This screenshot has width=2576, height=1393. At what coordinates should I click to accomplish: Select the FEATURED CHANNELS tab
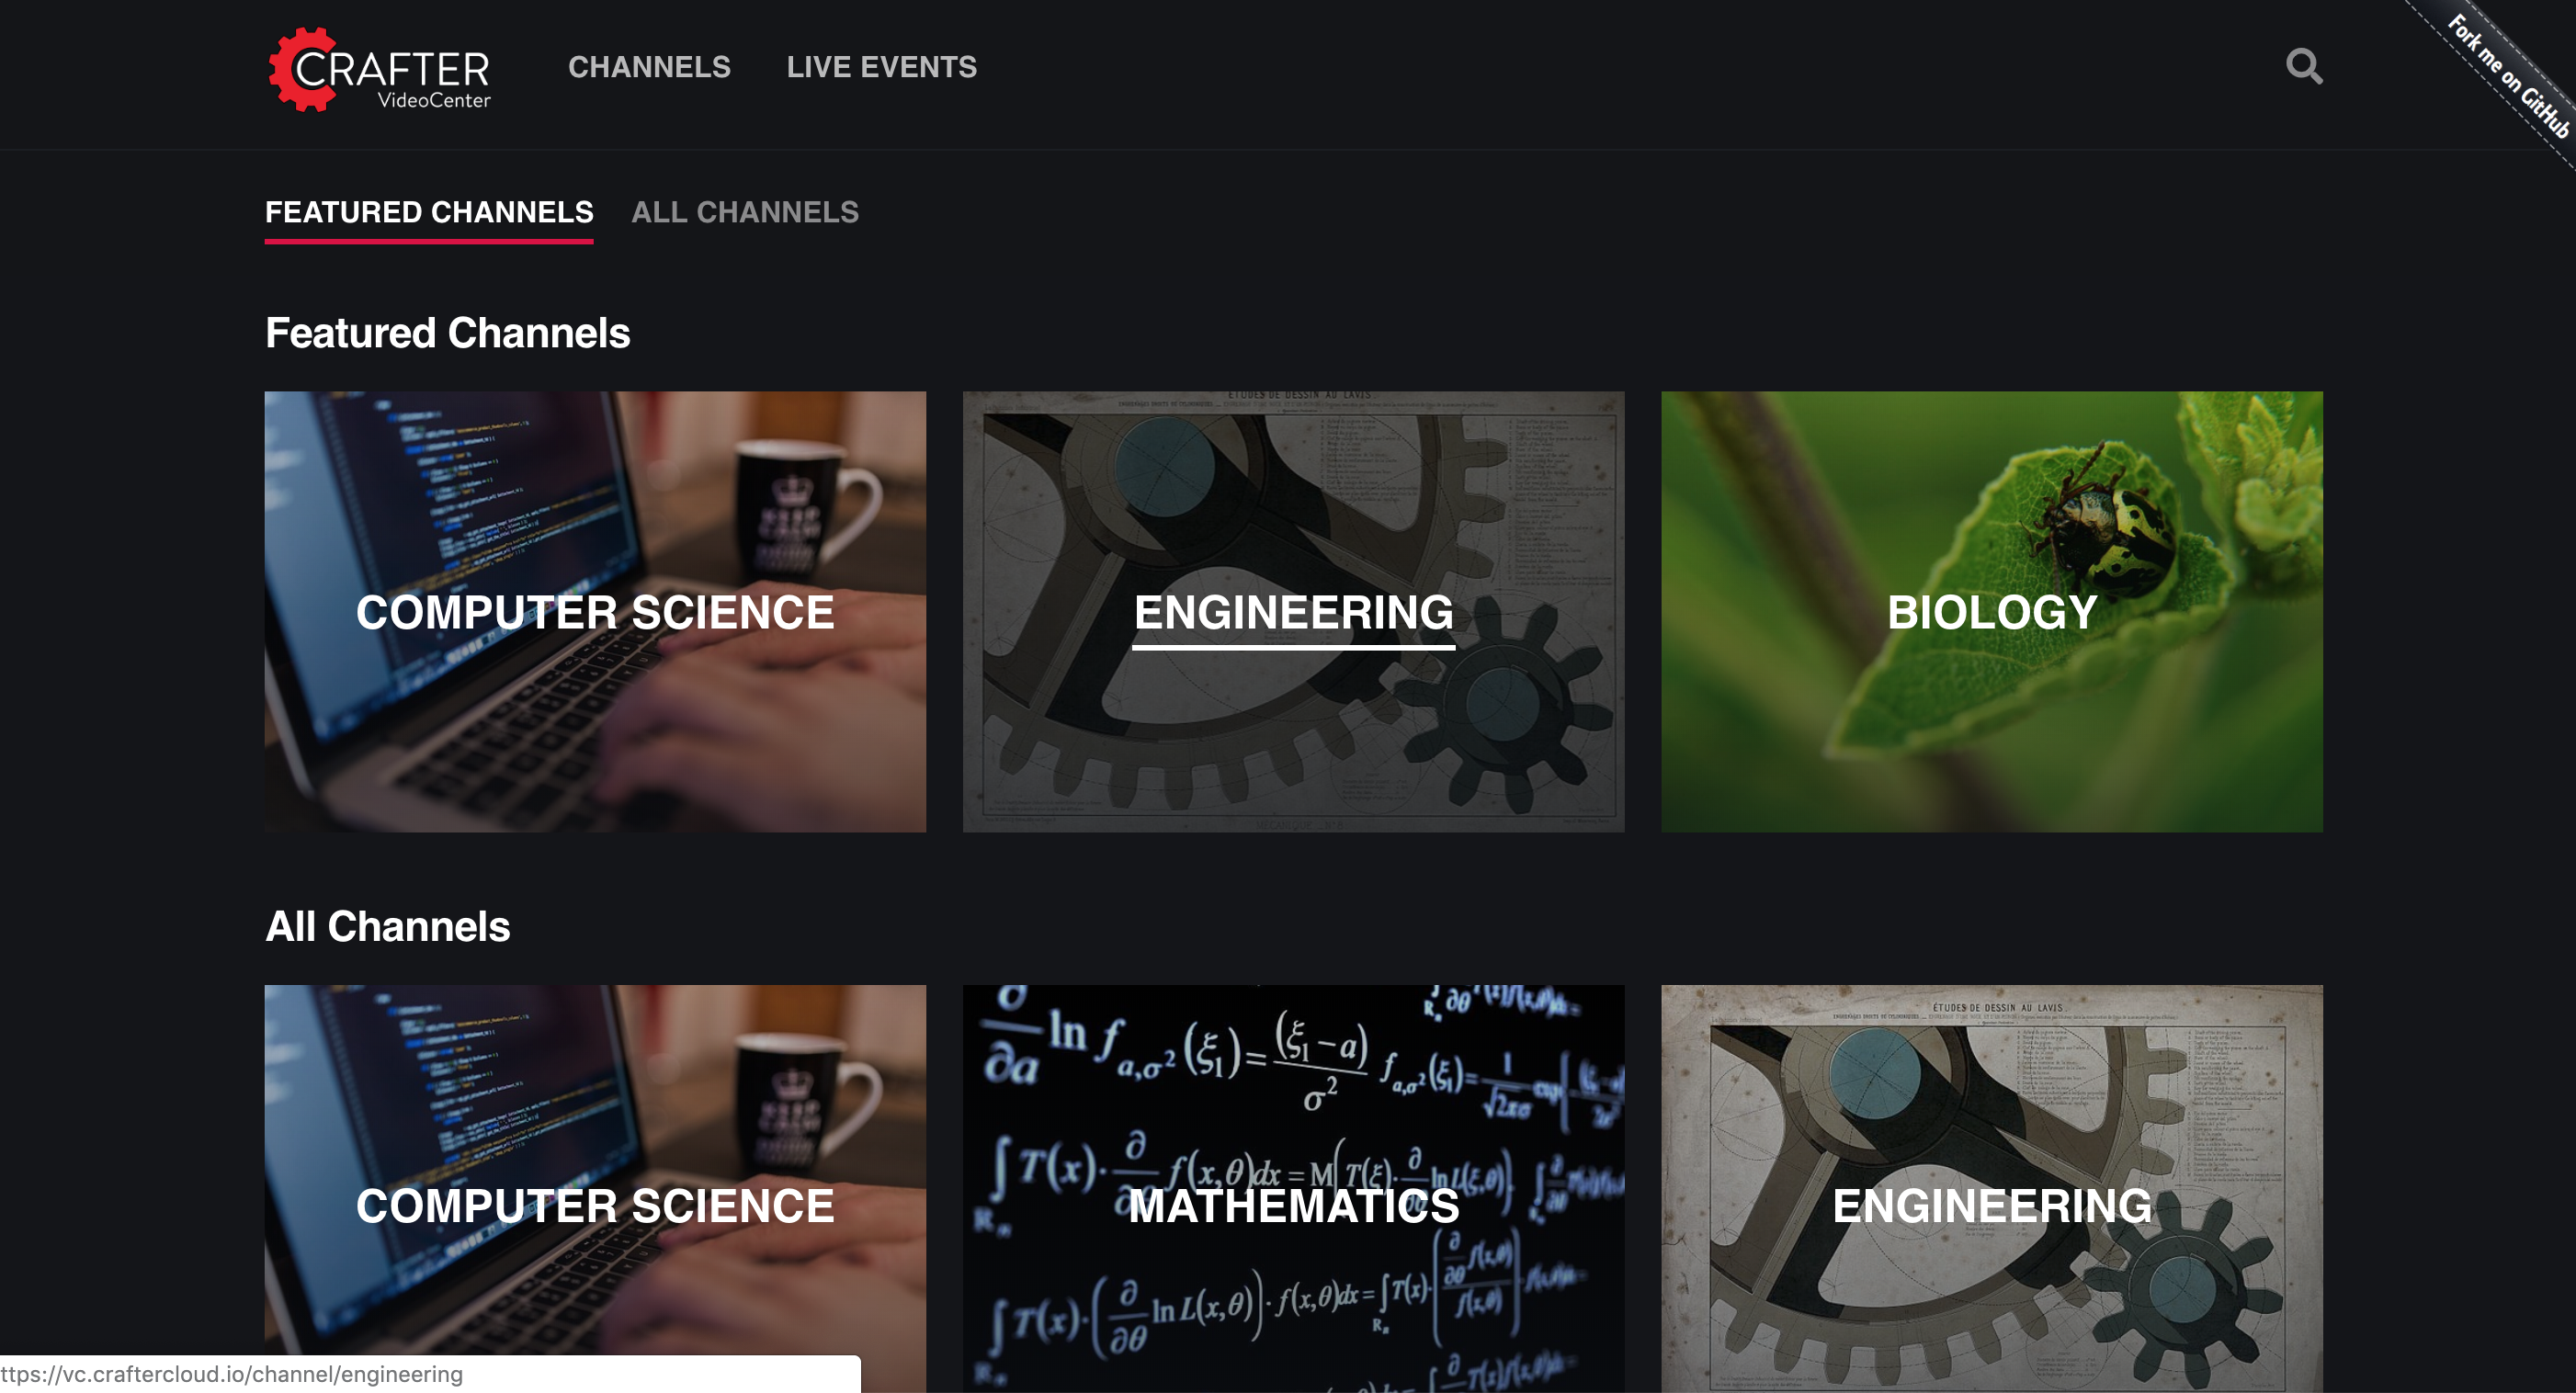[x=429, y=212]
